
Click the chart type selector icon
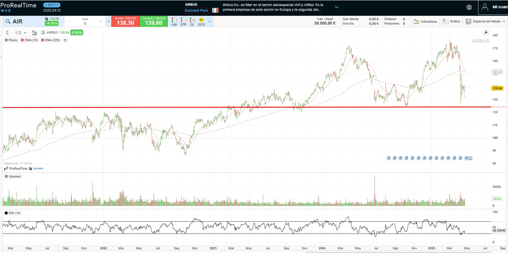pyautogui.click(x=34, y=32)
